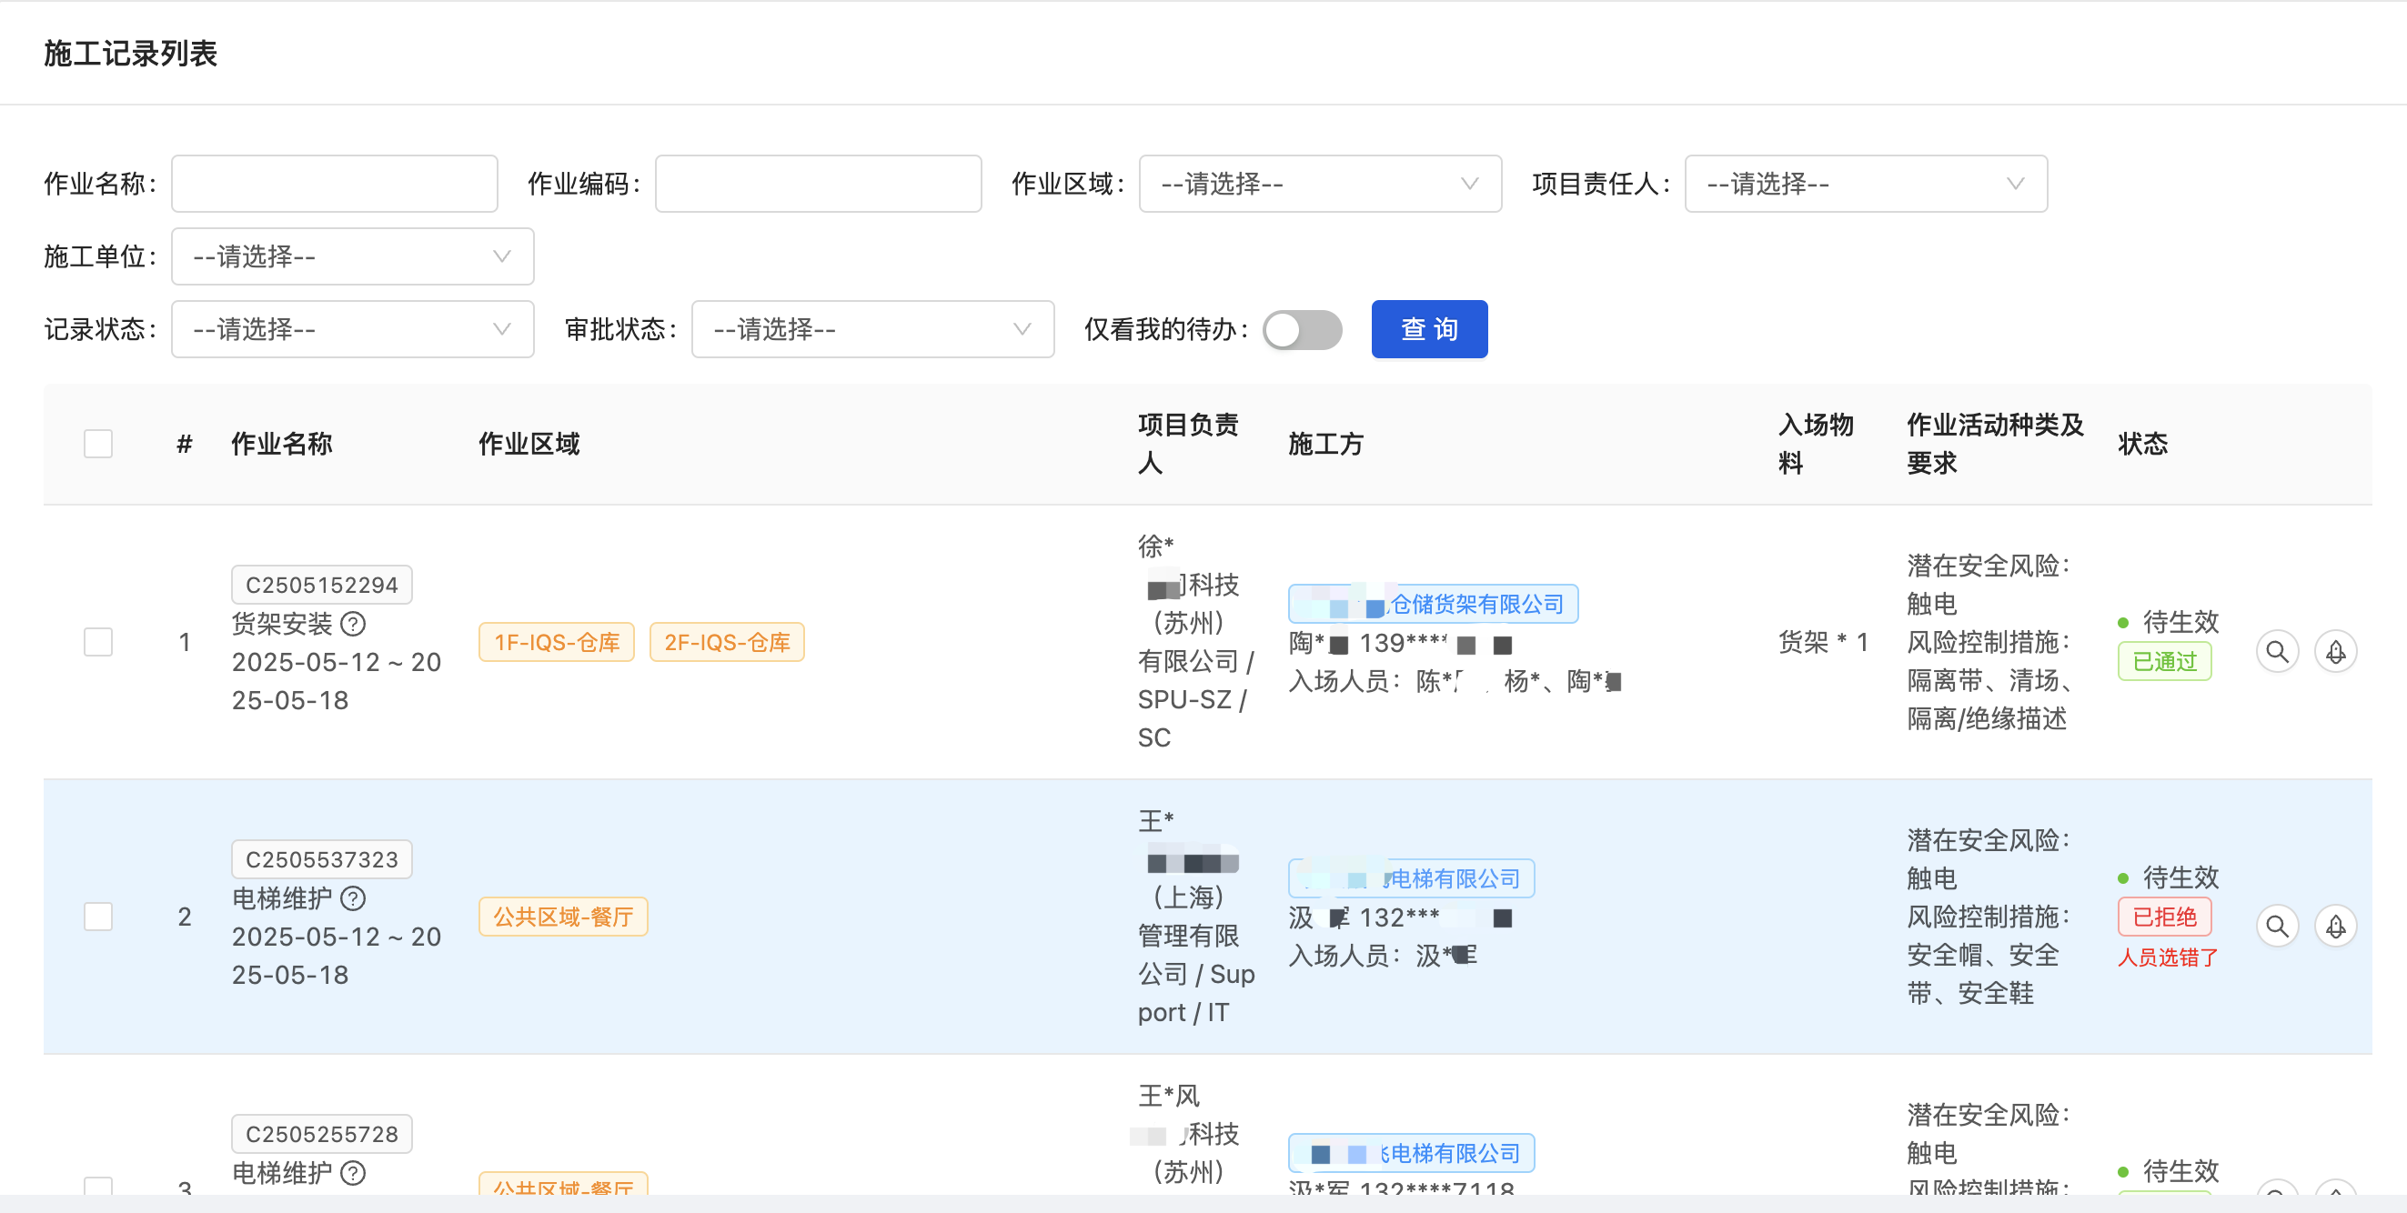Open the magnifier view icon for 货架安装 row

2277,651
